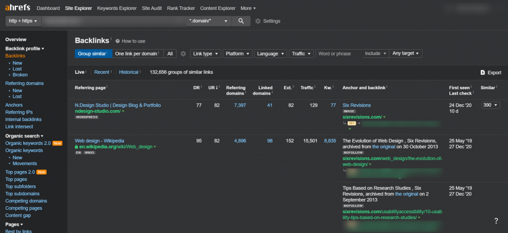Collapse the Pages sidebar section

pos(14,224)
